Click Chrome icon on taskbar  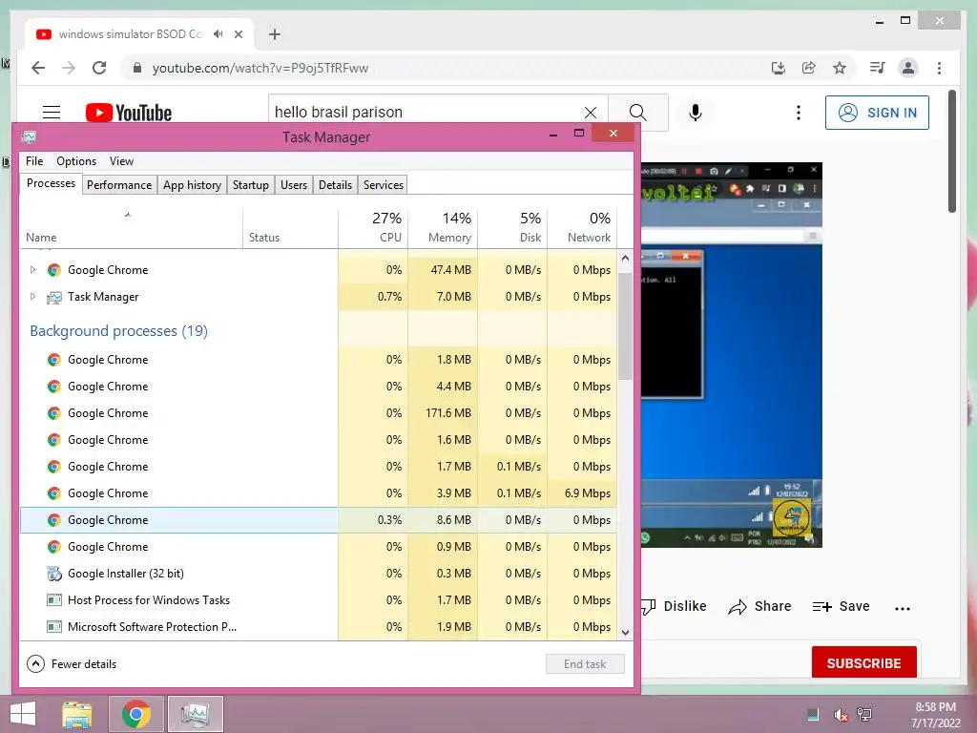pyautogui.click(x=135, y=714)
